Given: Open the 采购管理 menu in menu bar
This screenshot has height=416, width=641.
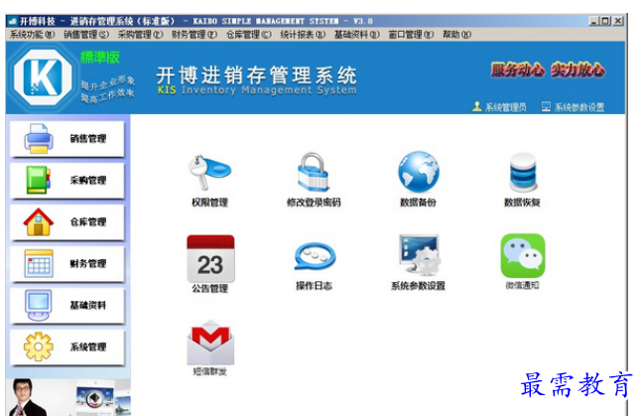Looking at the screenshot, I should [x=140, y=35].
